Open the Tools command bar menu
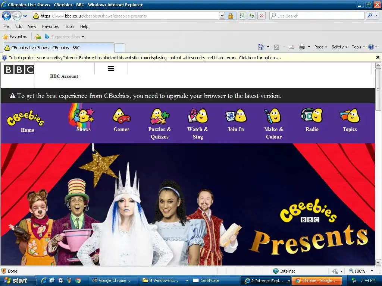 click(x=358, y=47)
